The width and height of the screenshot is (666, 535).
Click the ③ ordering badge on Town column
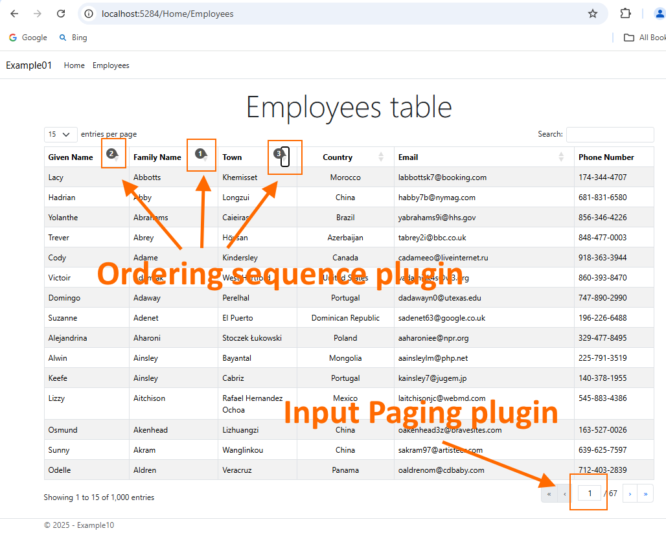pyautogui.click(x=281, y=155)
